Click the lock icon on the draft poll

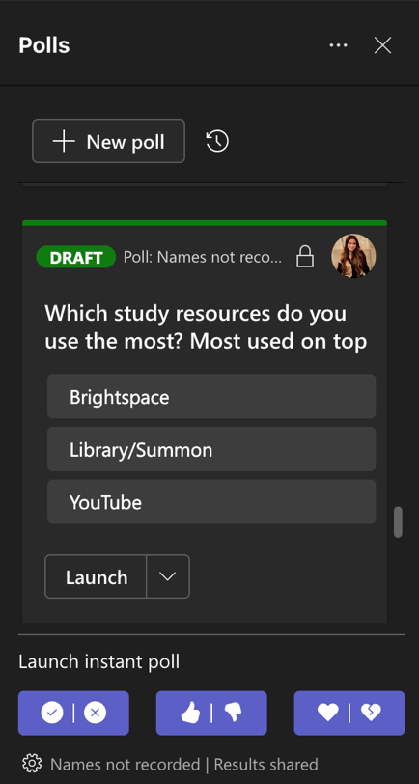point(305,257)
